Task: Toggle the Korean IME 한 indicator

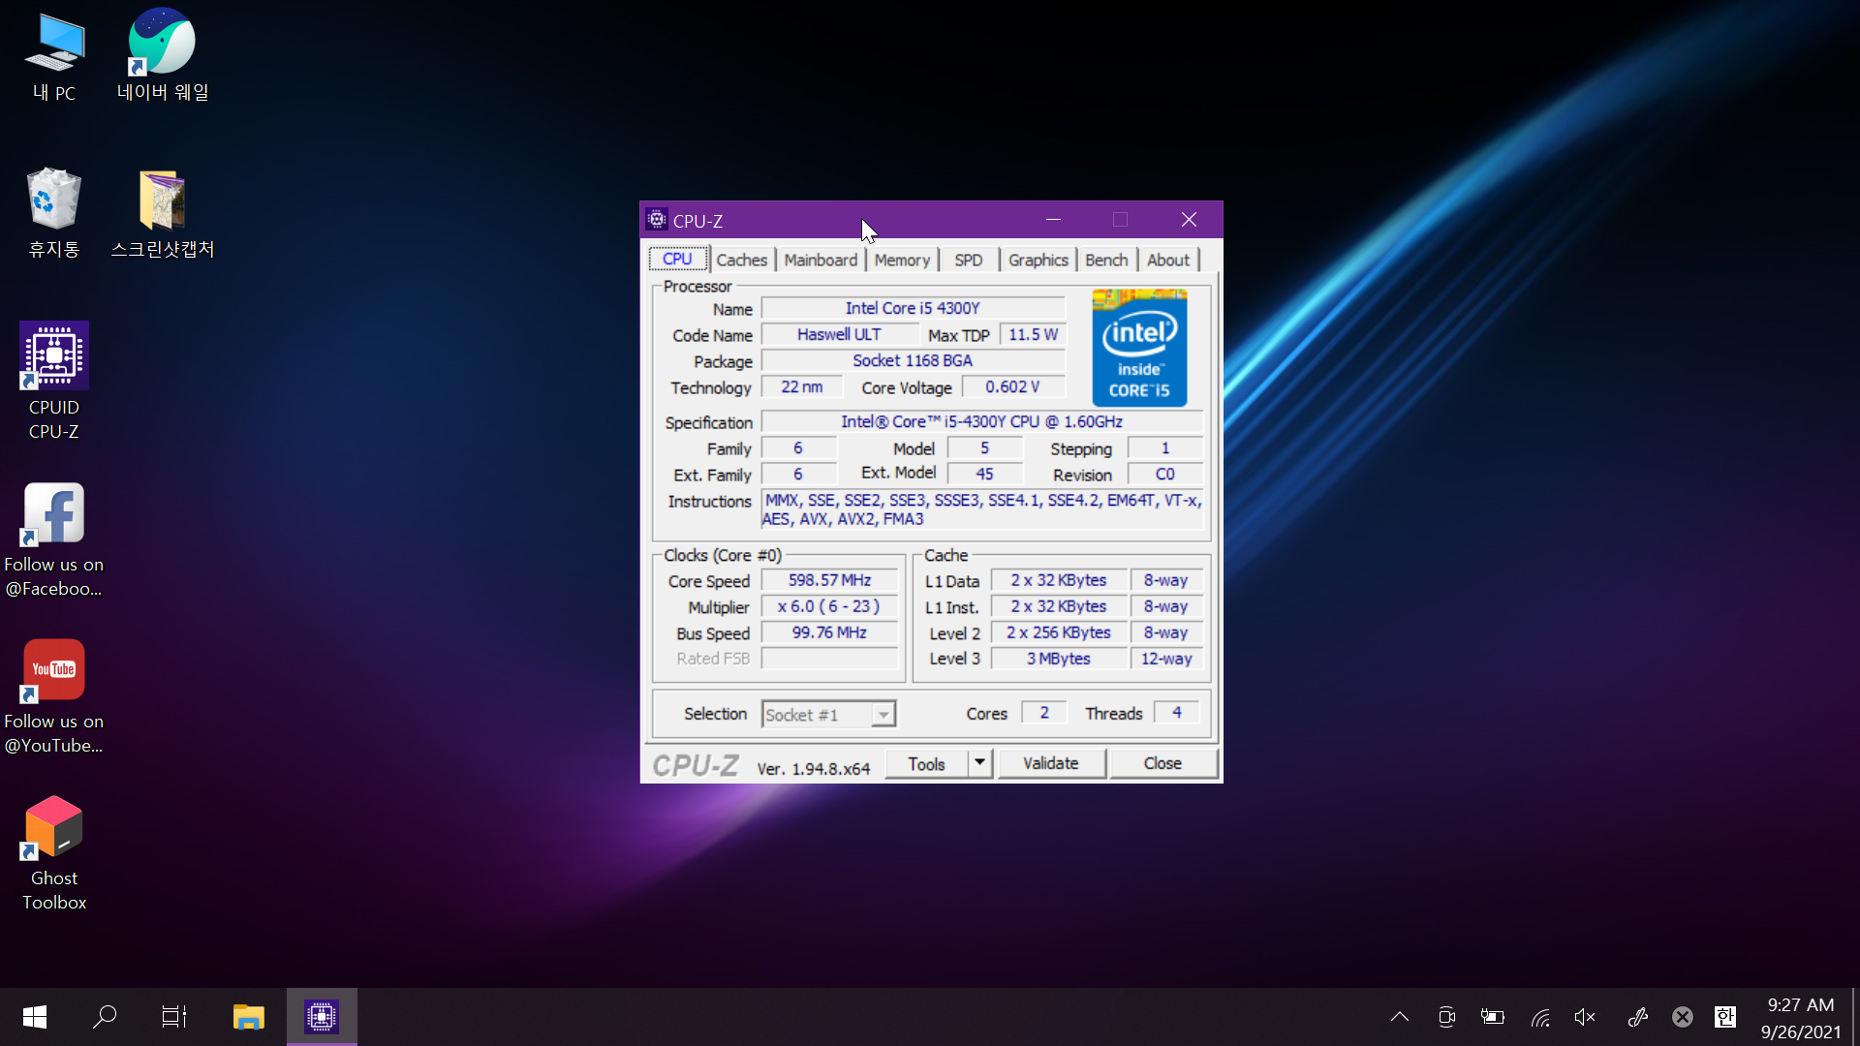Action: coord(1725,1017)
